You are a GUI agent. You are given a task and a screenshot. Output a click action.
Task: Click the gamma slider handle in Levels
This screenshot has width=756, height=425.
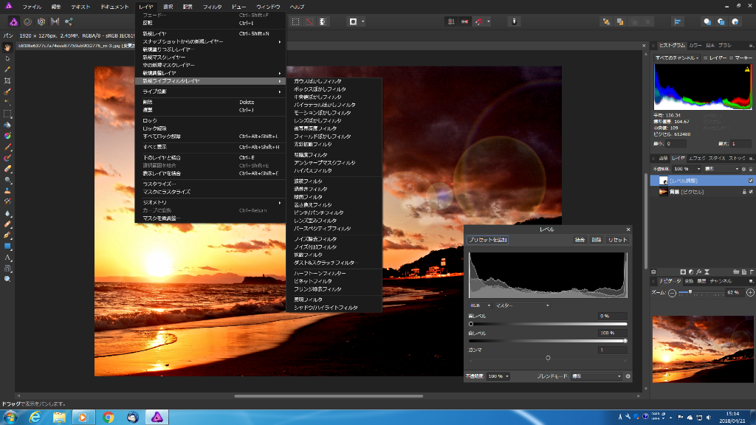[x=548, y=358]
